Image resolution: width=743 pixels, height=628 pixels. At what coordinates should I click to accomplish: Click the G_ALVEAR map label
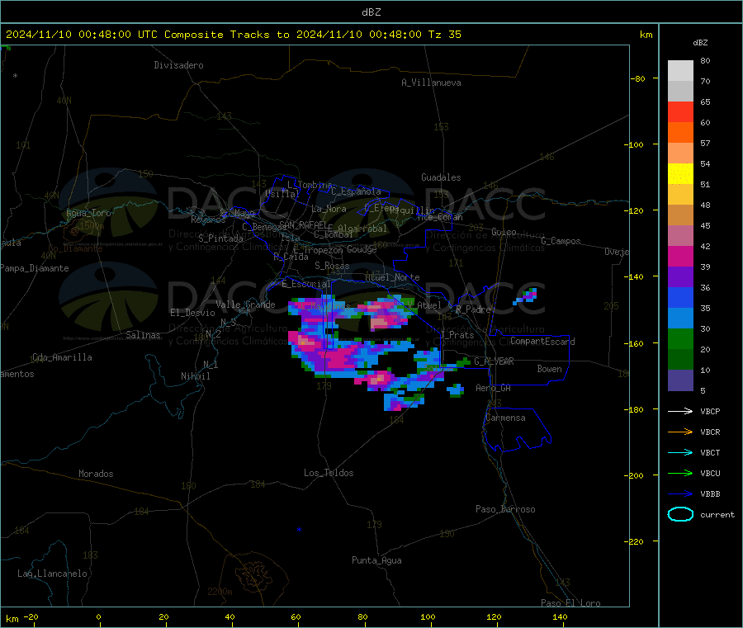(x=494, y=361)
